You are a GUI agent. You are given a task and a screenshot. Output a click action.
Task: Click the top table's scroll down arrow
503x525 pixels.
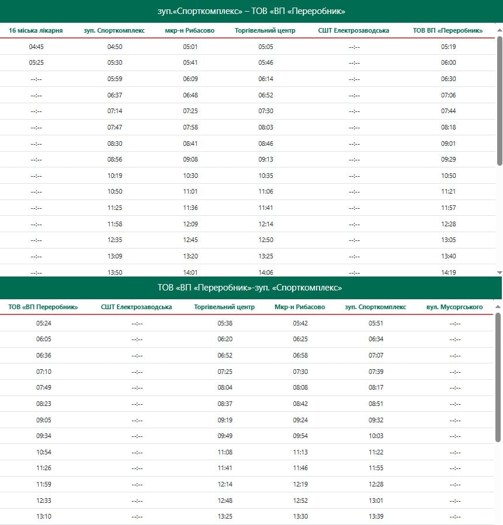(x=499, y=272)
